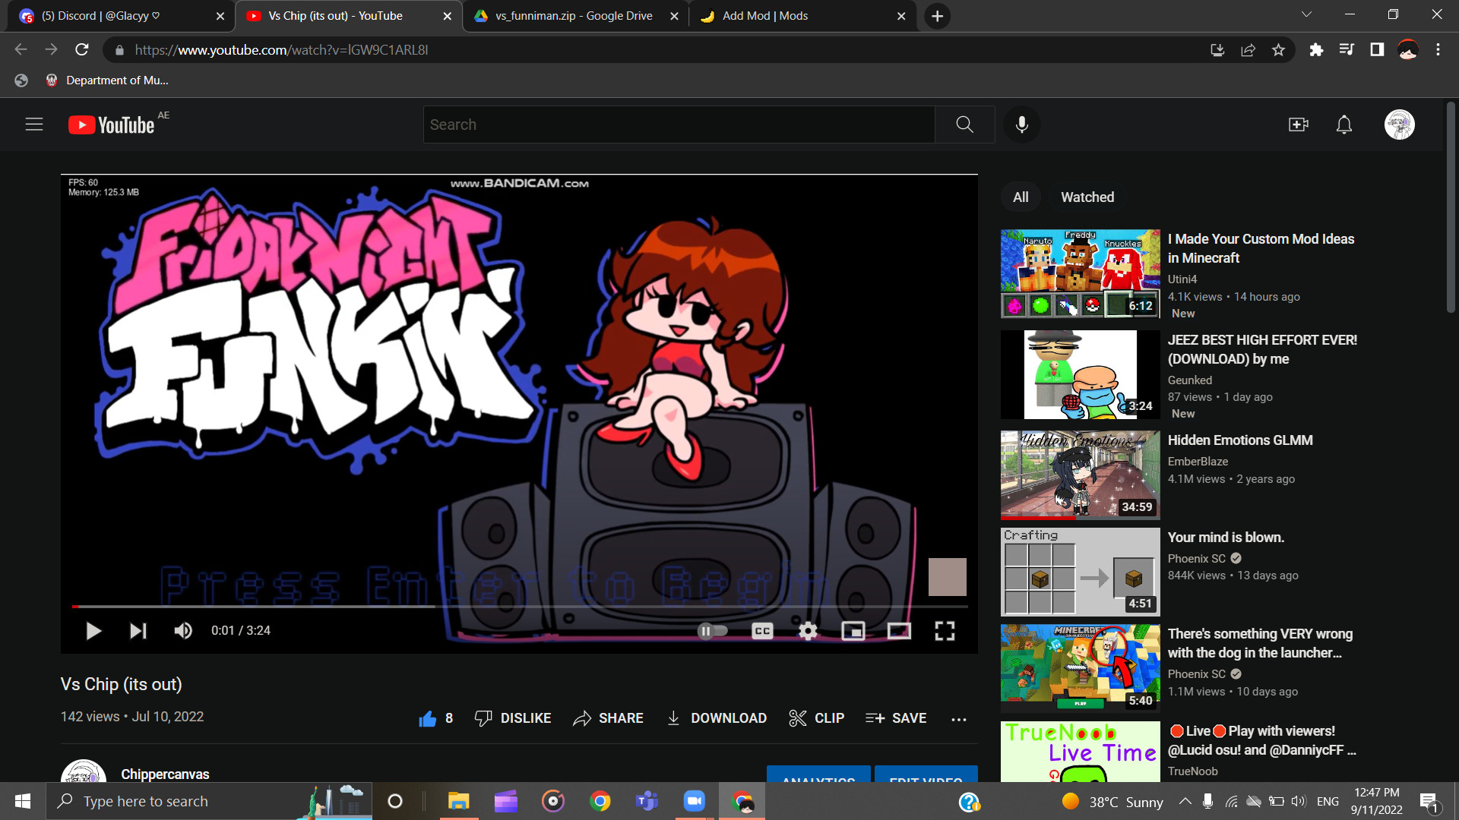Save the video to a playlist
Screen dimensions: 1459x820
point(896,718)
